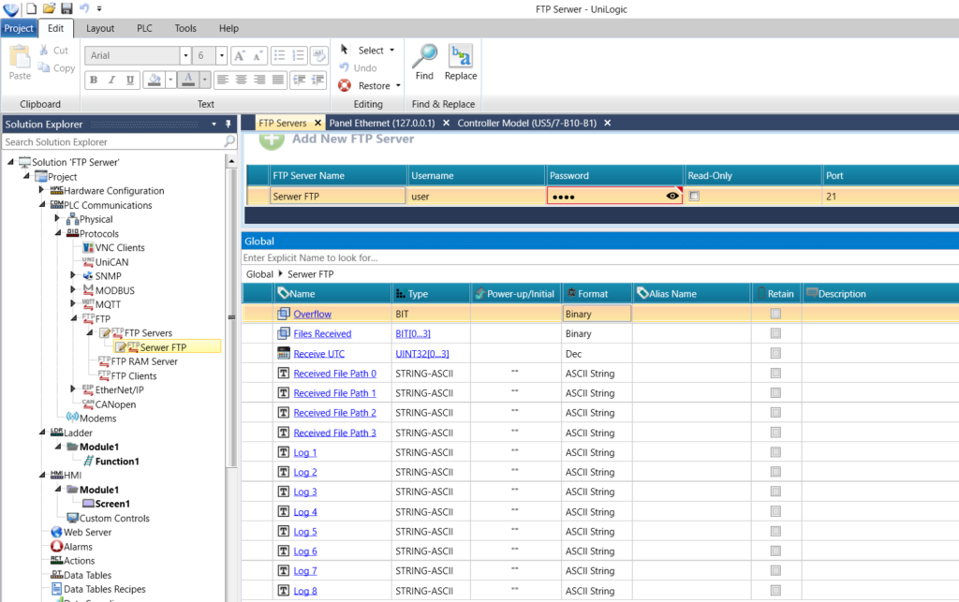Open the Receive UTC tag link
959x602 pixels.
pyautogui.click(x=318, y=354)
